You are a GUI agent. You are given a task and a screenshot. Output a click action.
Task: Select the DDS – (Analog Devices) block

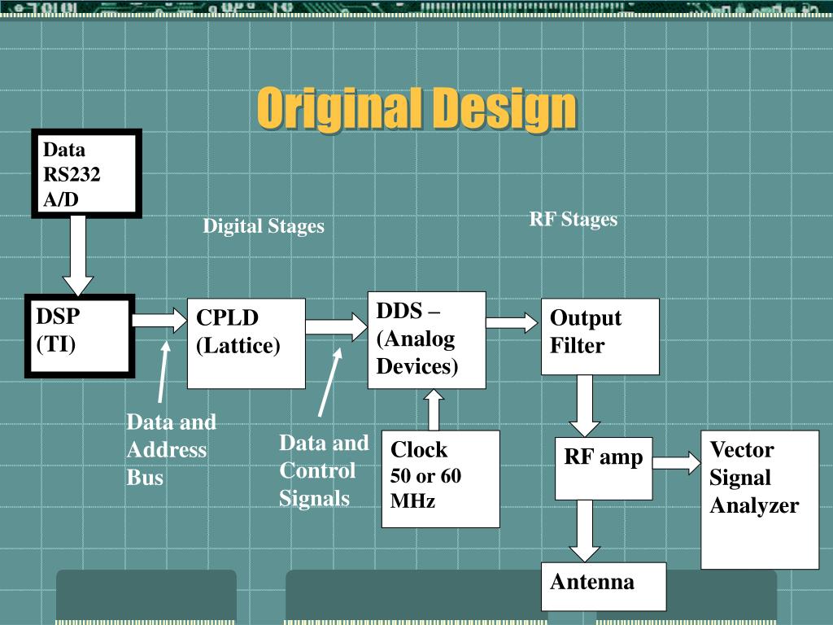[x=426, y=340]
